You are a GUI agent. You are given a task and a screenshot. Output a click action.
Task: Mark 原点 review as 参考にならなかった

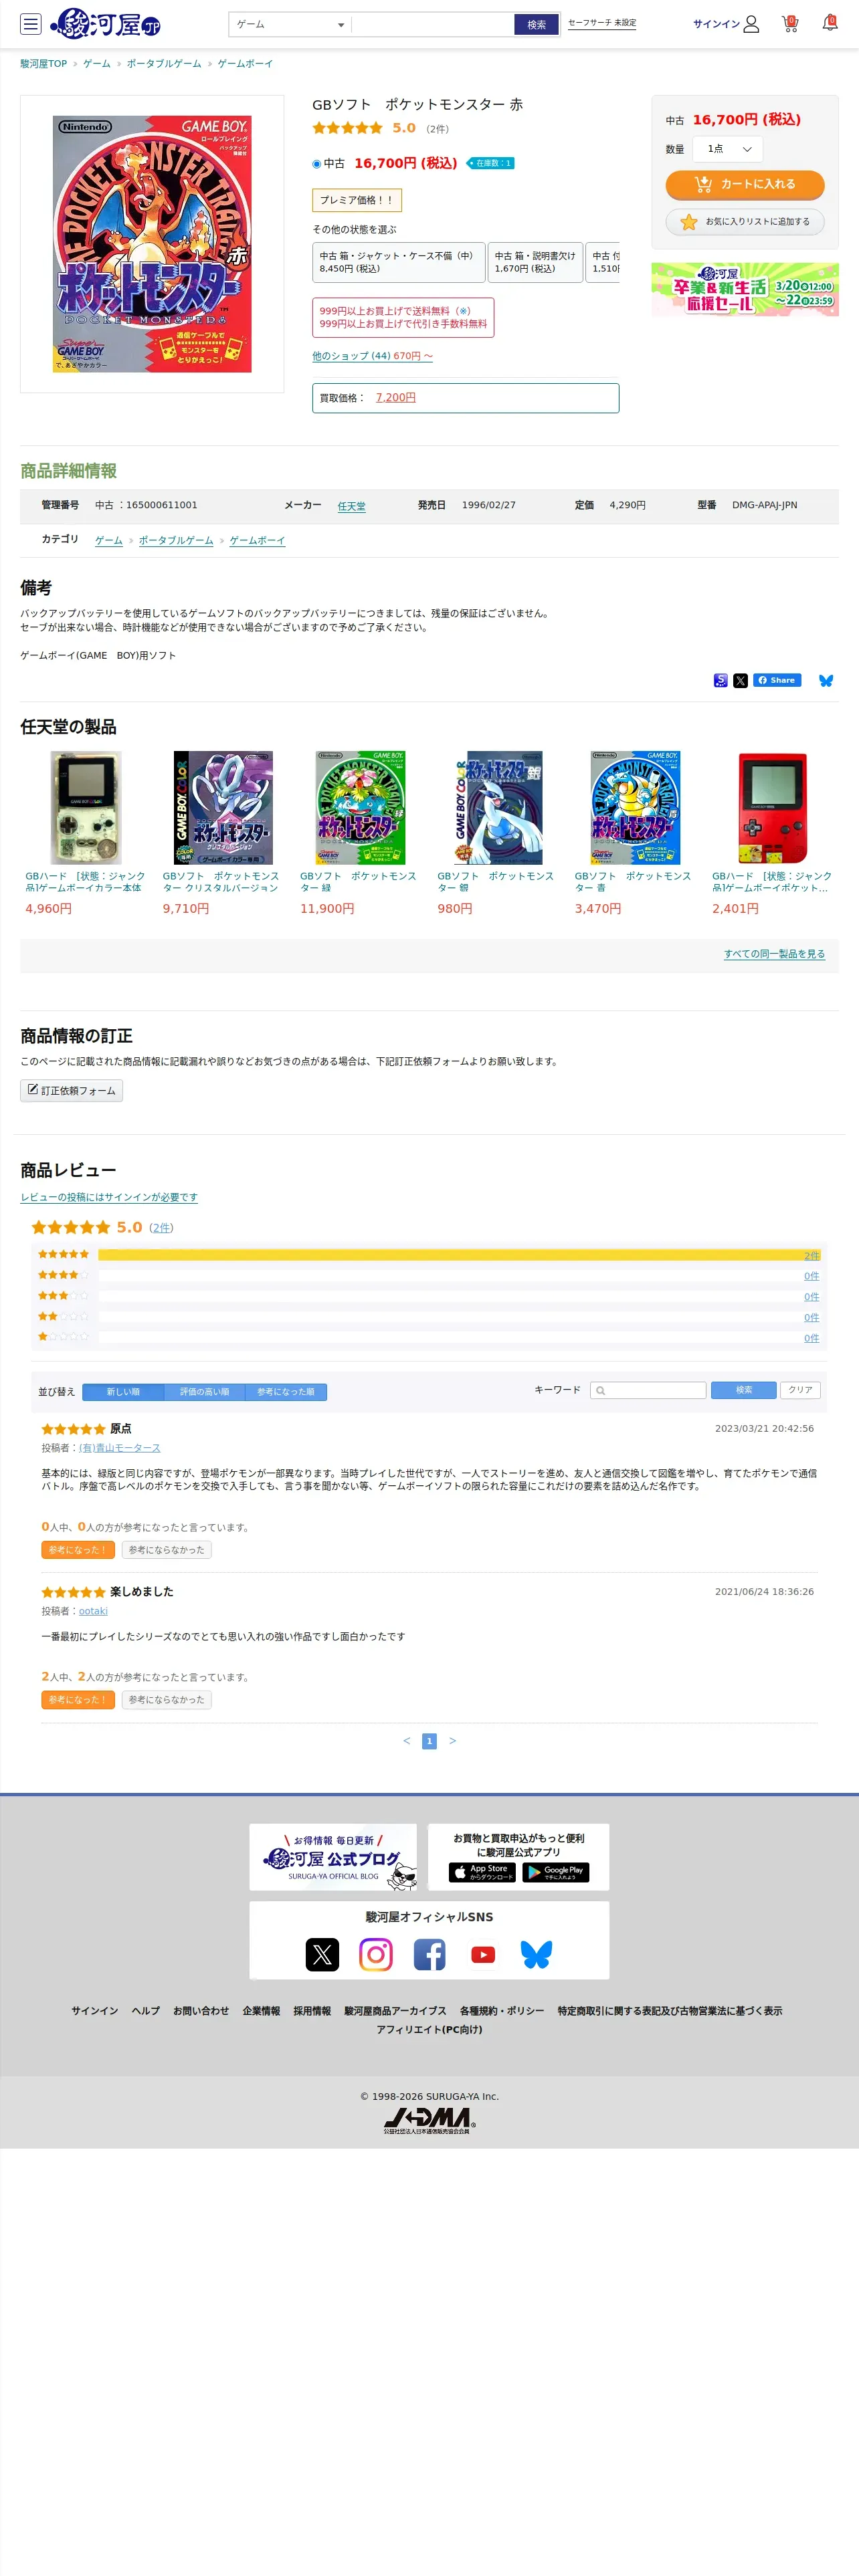pyautogui.click(x=166, y=1550)
